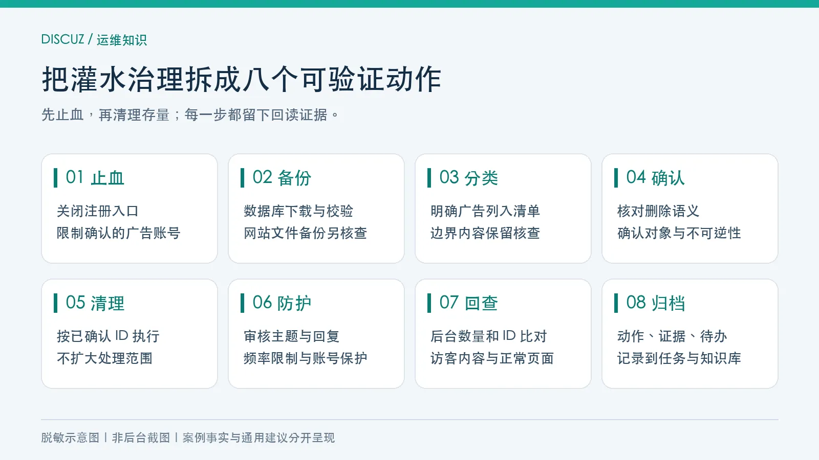819x460 pixels.
Task: Click the text "核对删除语义"
Action: pyautogui.click(x=658, y=211)
